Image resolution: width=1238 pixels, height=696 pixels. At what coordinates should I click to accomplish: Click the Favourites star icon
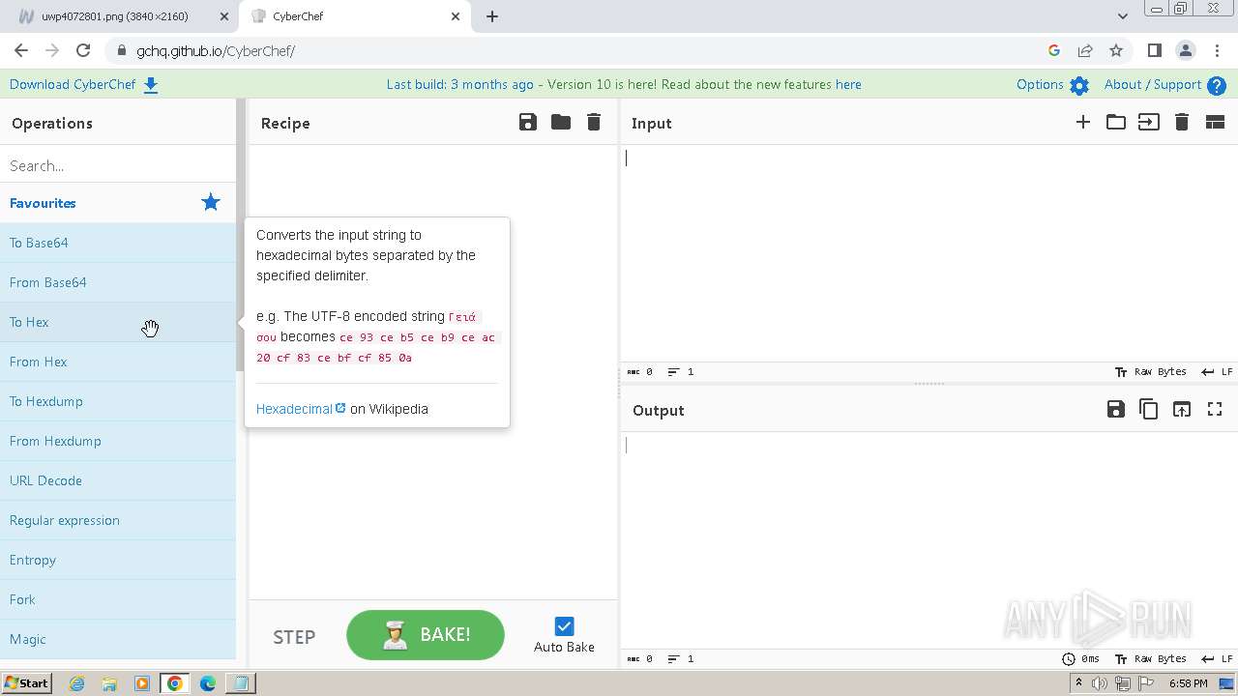pyautogui.click(x=211, y=202)
